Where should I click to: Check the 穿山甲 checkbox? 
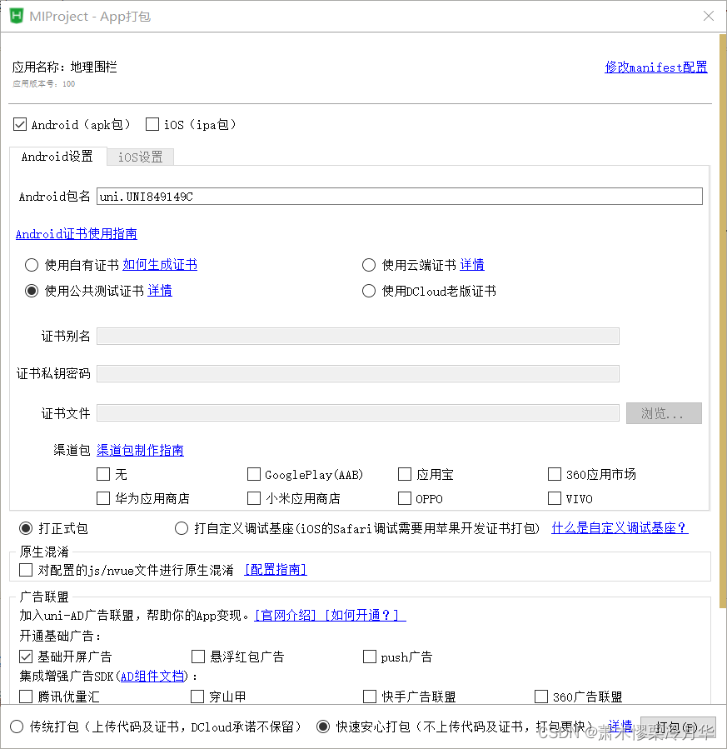tap(197, 697)
